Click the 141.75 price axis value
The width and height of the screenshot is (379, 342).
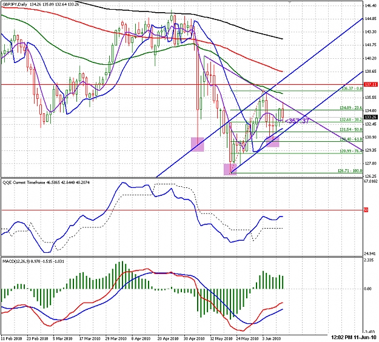pos(371,45)
